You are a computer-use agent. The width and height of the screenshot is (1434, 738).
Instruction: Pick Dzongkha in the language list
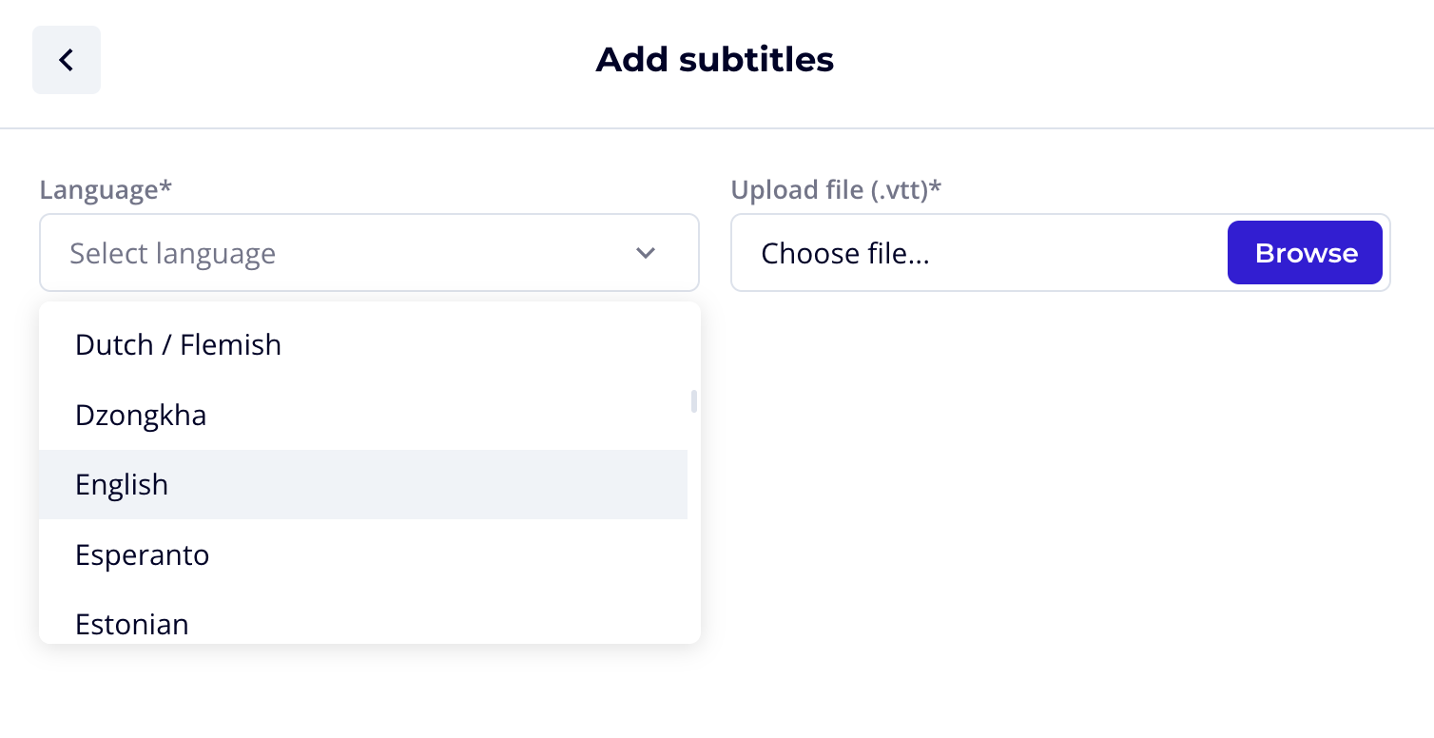click(x=141, y=415)
